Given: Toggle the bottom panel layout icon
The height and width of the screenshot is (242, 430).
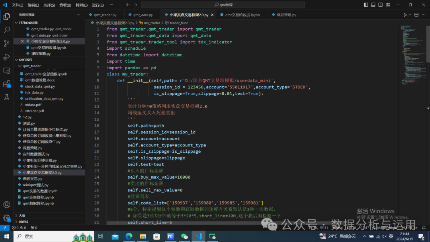Looking at the screenshot, I should pos(373,5).
